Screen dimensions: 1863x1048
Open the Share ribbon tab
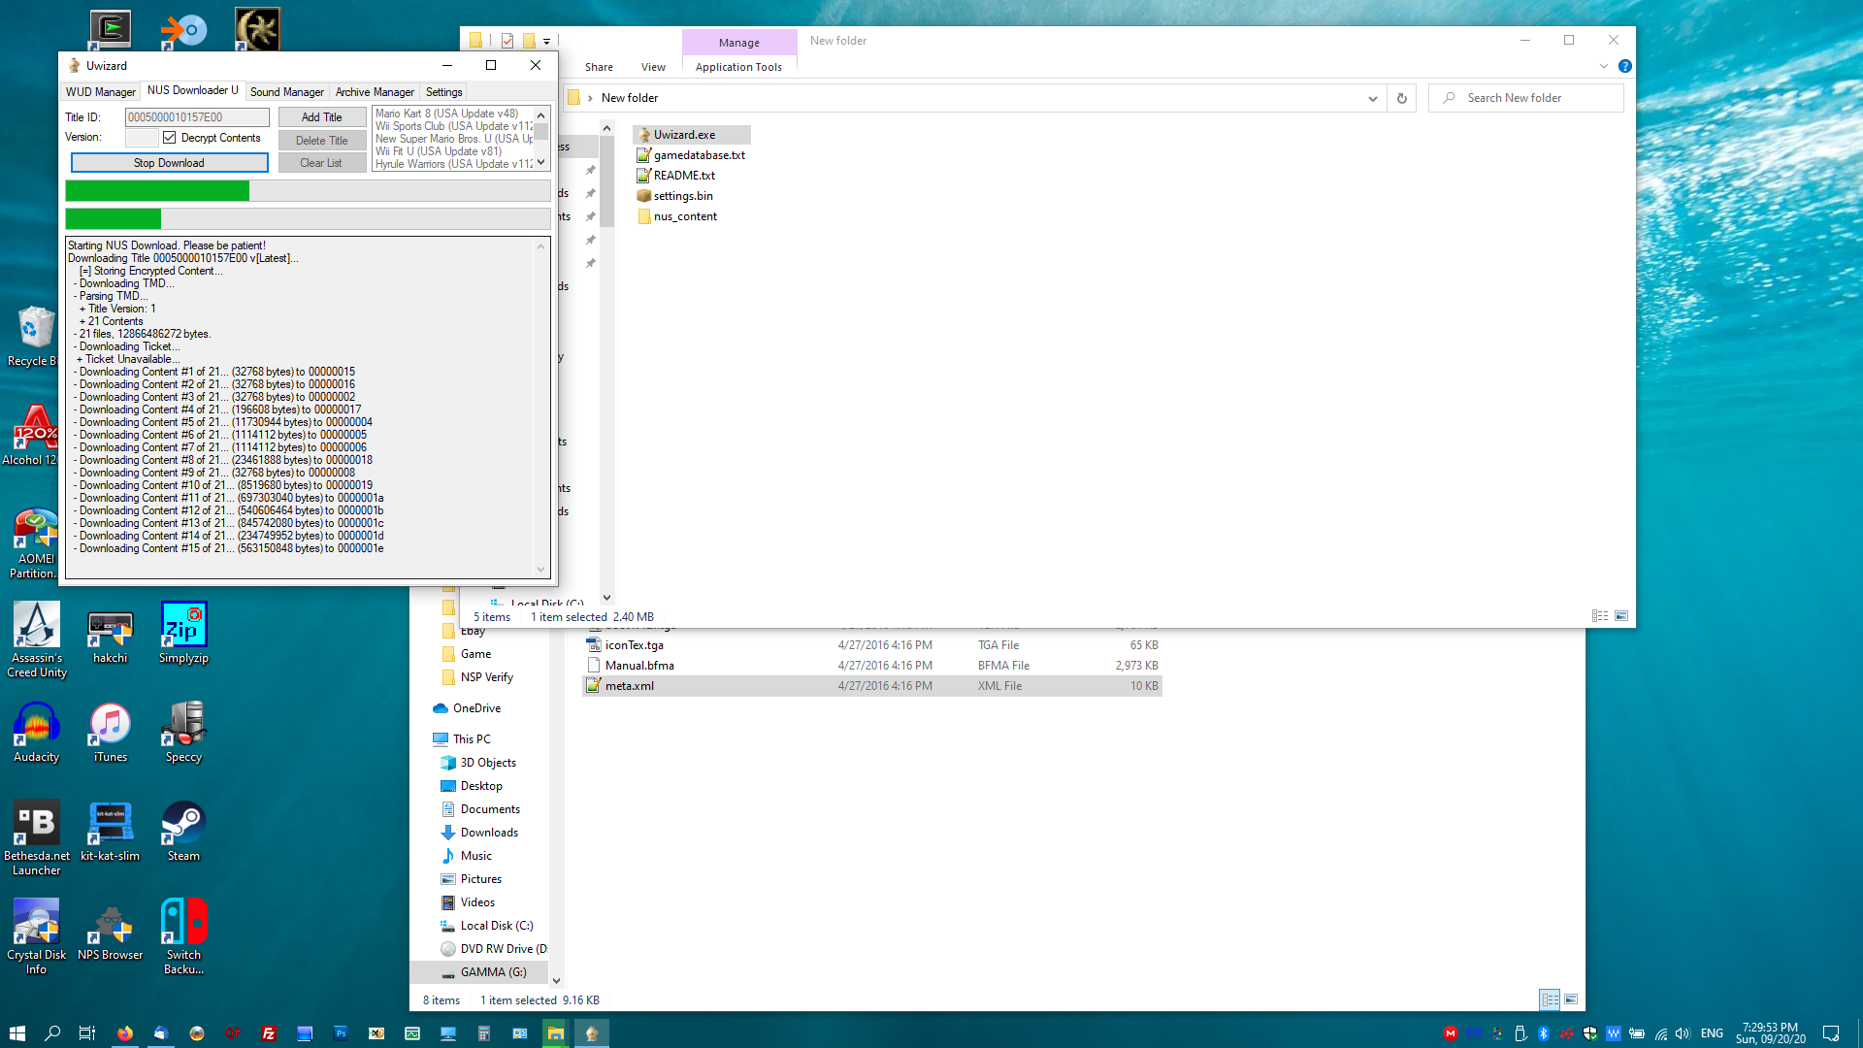(x=599, y=67)
